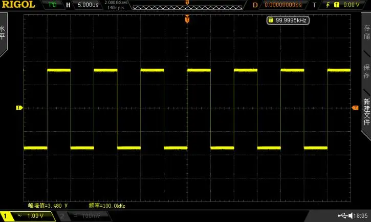Screen dimensions: 371x222
Task: Select the T'D trigger status indicator
Action: tap(52, 5)
